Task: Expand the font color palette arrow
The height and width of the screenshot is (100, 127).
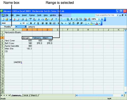Action: tap(99, 23)
